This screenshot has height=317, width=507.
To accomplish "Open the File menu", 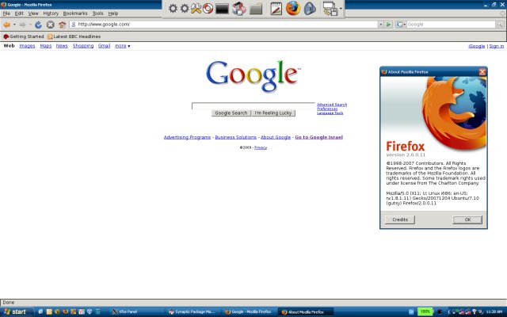I will click(x=6, y=13).
